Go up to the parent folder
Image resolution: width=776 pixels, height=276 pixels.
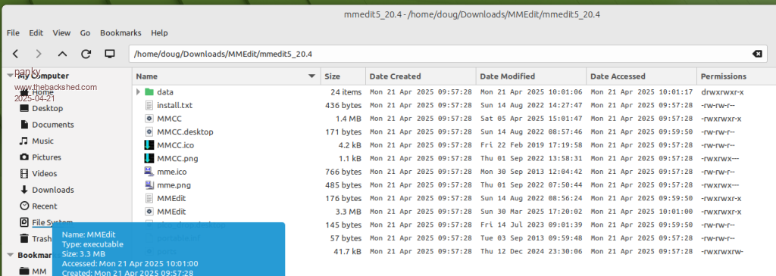[x=62, y=54]
